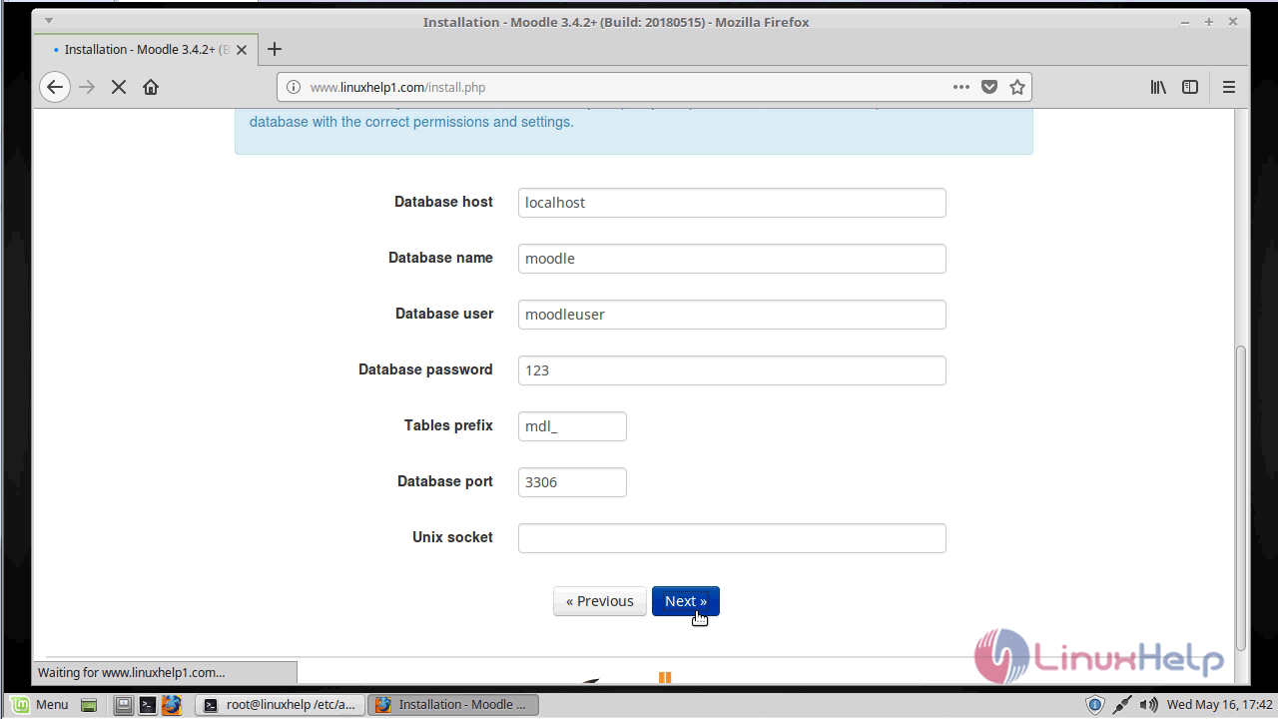Bookmark this page with the star
Viewport: 1278px width, 719px height.
tap(1017, 87)
